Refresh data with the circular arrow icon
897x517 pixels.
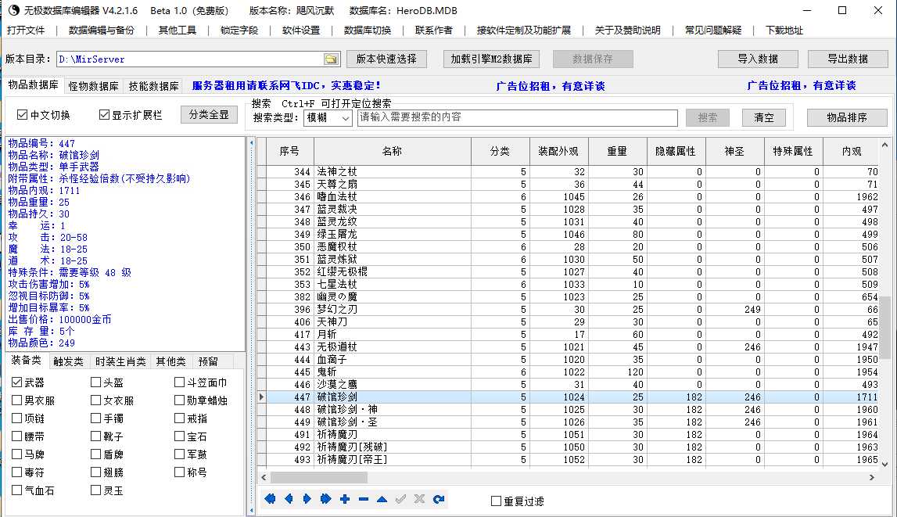pyautogui.click(x=438, y=499)
